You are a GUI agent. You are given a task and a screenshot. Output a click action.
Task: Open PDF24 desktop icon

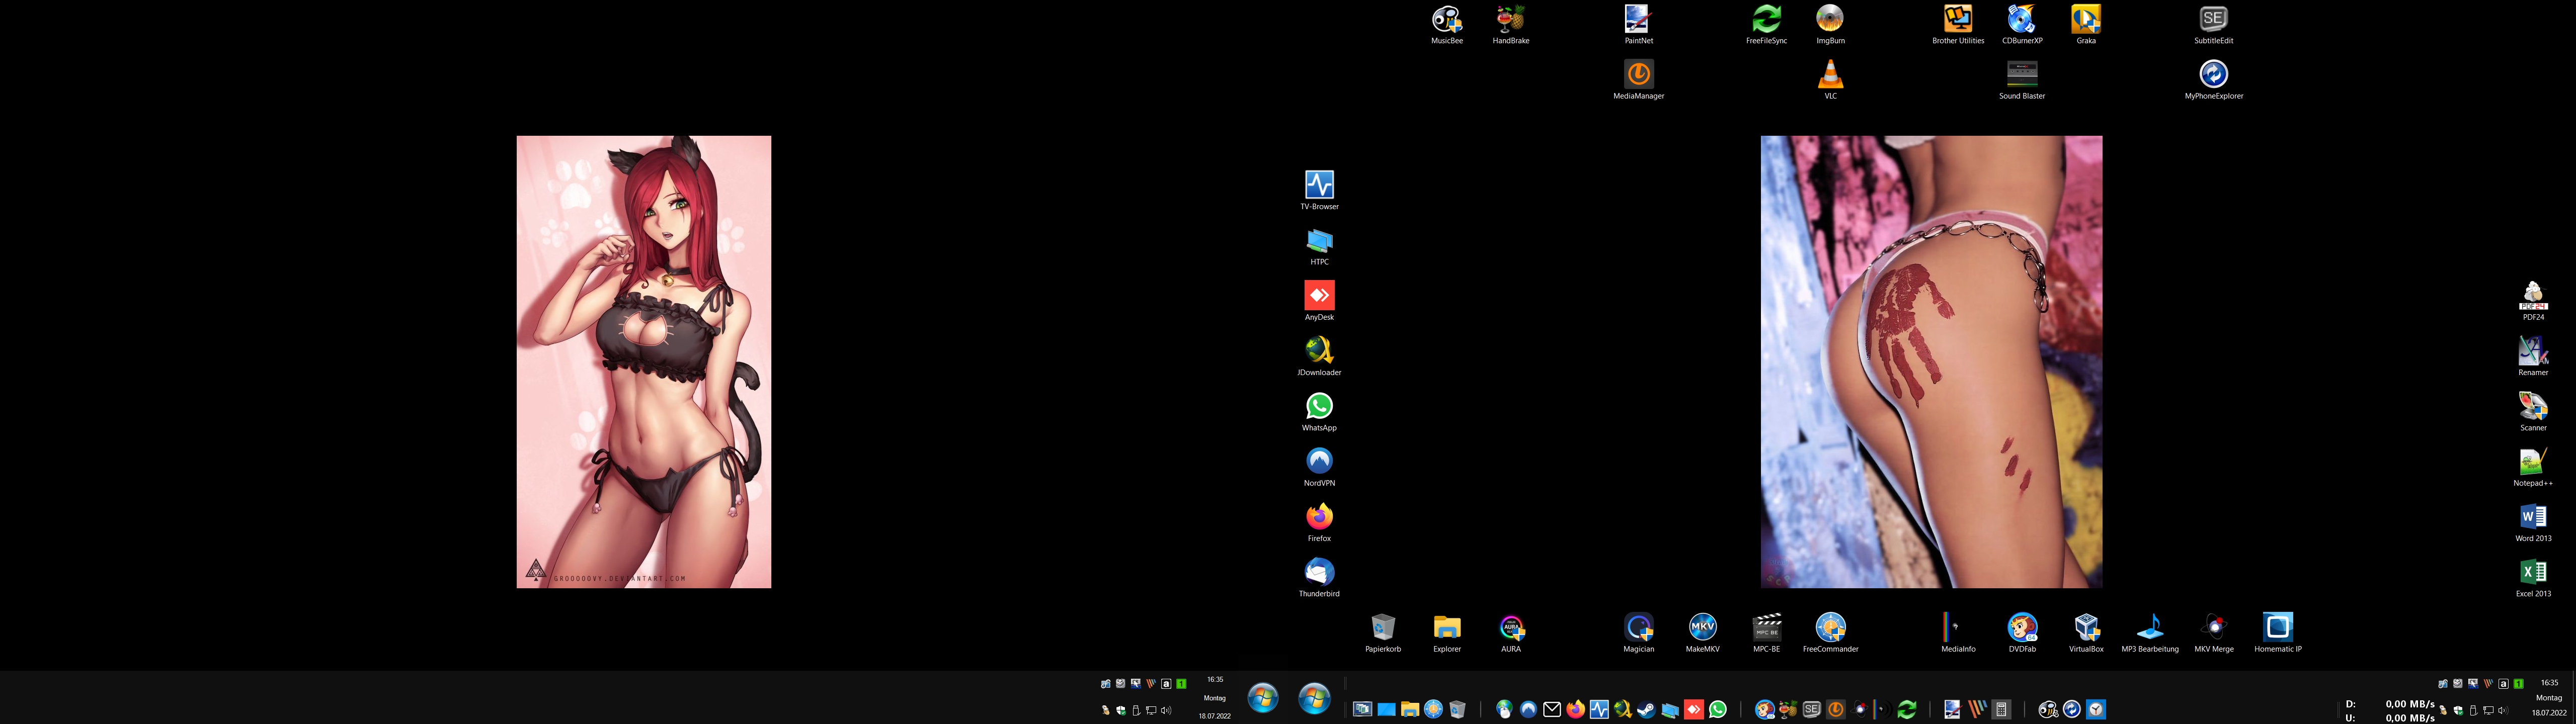(2533, 301)
